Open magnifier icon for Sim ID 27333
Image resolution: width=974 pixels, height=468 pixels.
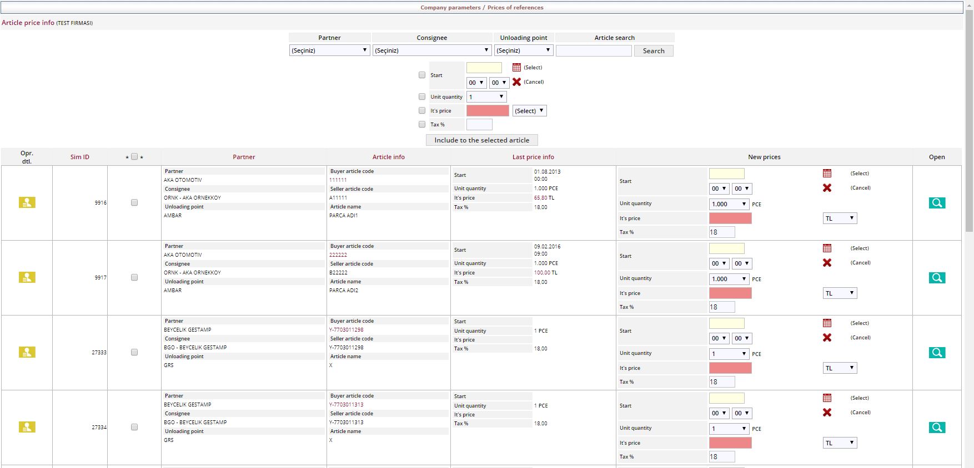[x=937, y=353]
